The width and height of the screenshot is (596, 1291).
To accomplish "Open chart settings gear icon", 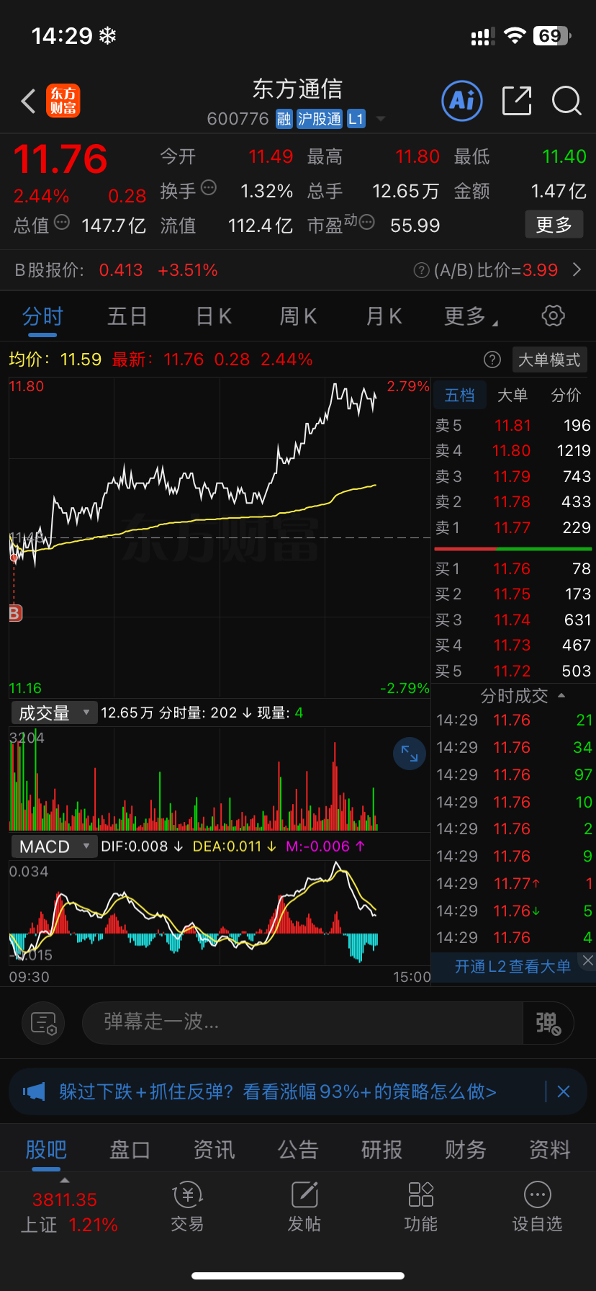I will (x=553, y=316).
